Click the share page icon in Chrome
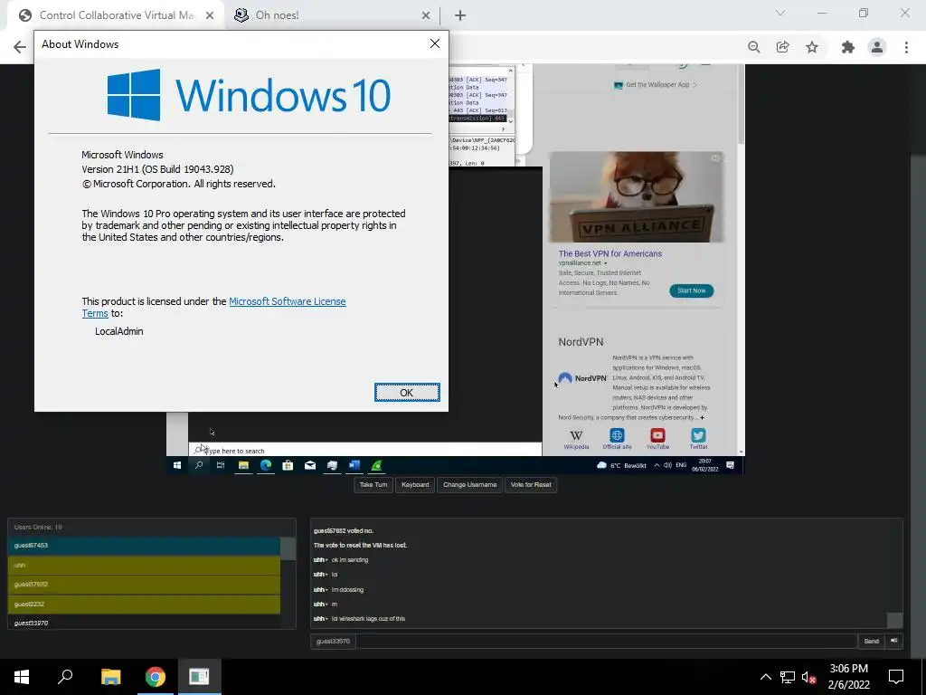 782,47
